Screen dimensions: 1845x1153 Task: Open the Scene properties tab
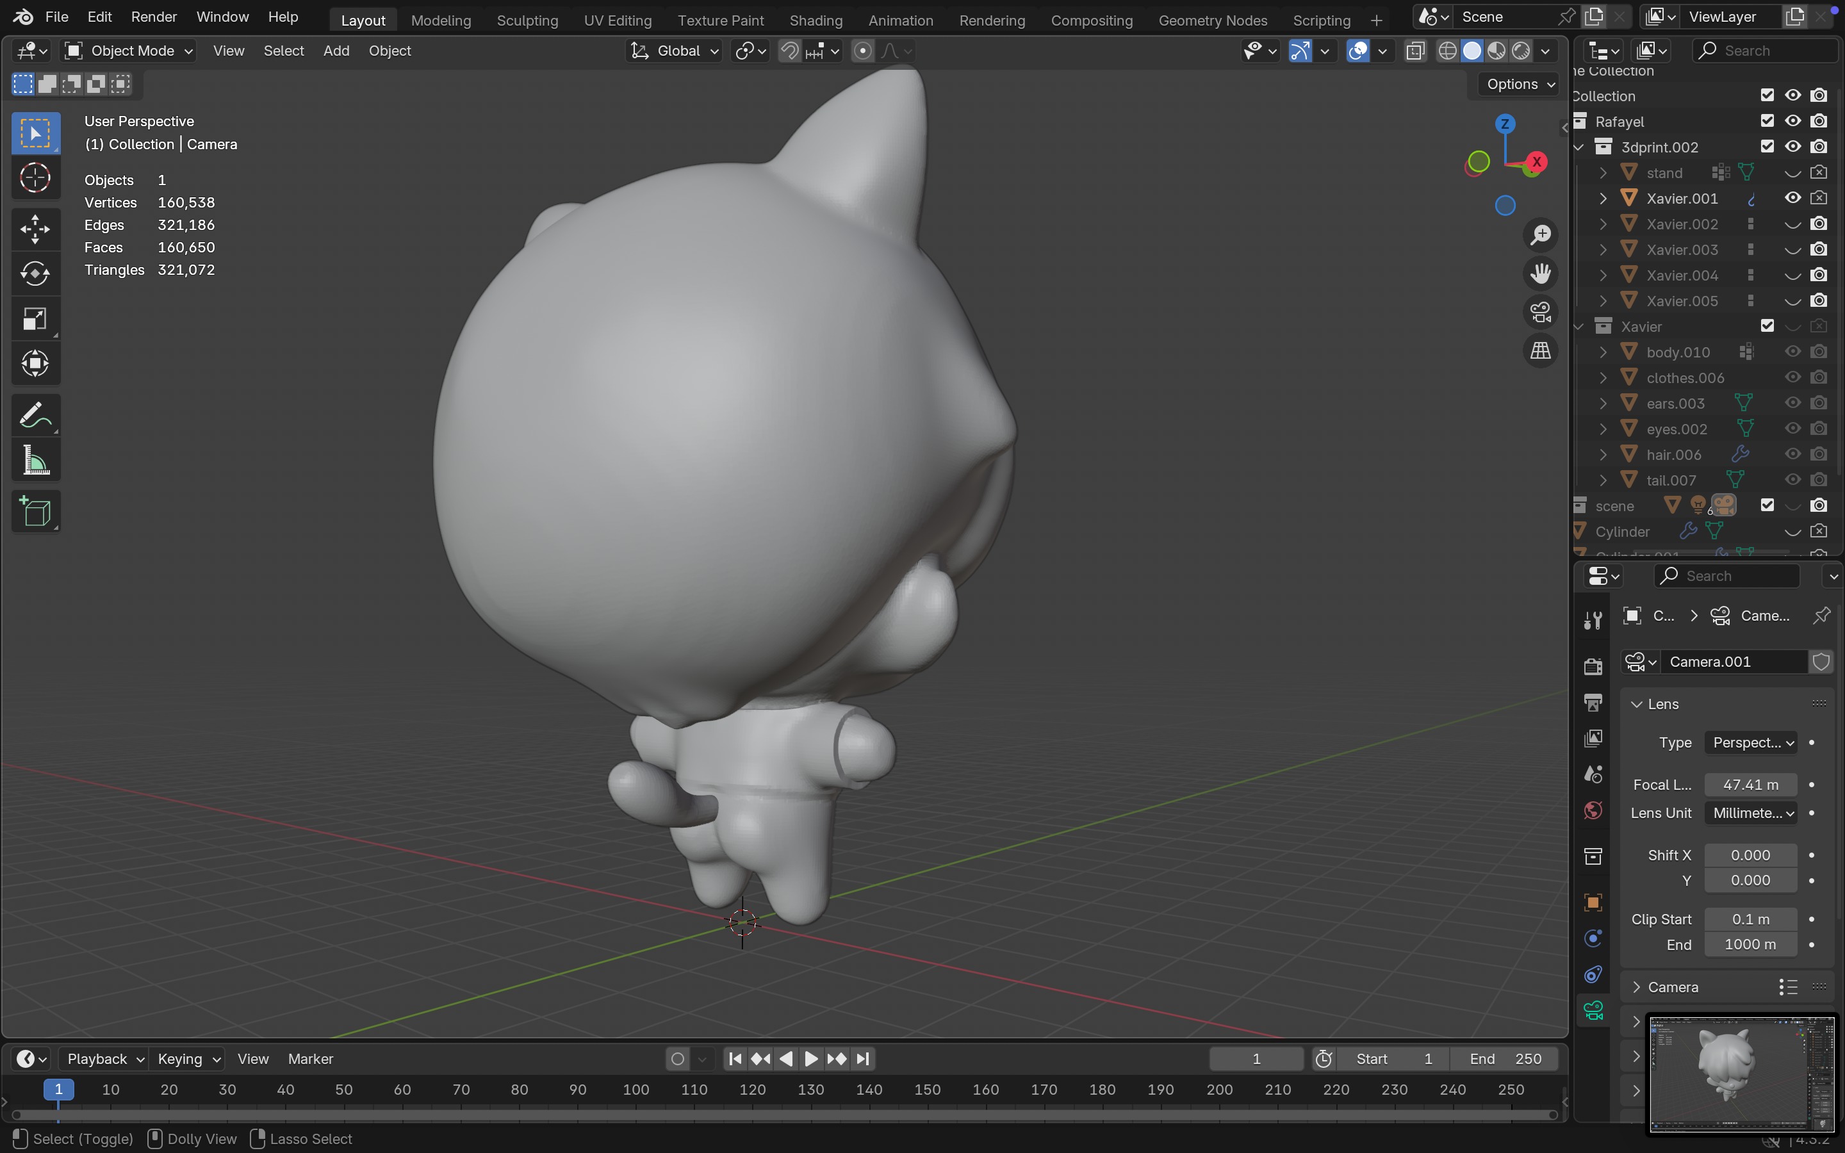pos(1593,774)
